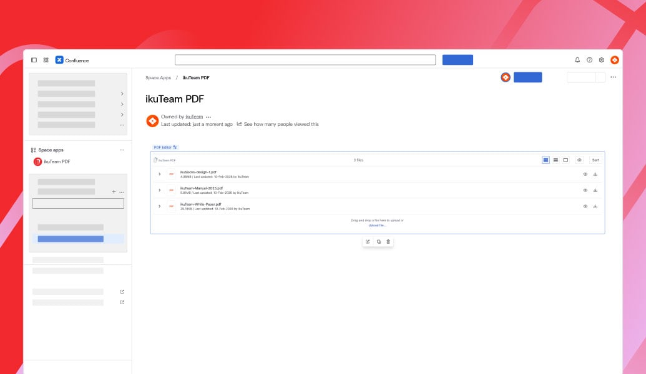This screenshot has width=646, height=374.
Task: Click the copy macro icon
Action: [x=378, y=241]
